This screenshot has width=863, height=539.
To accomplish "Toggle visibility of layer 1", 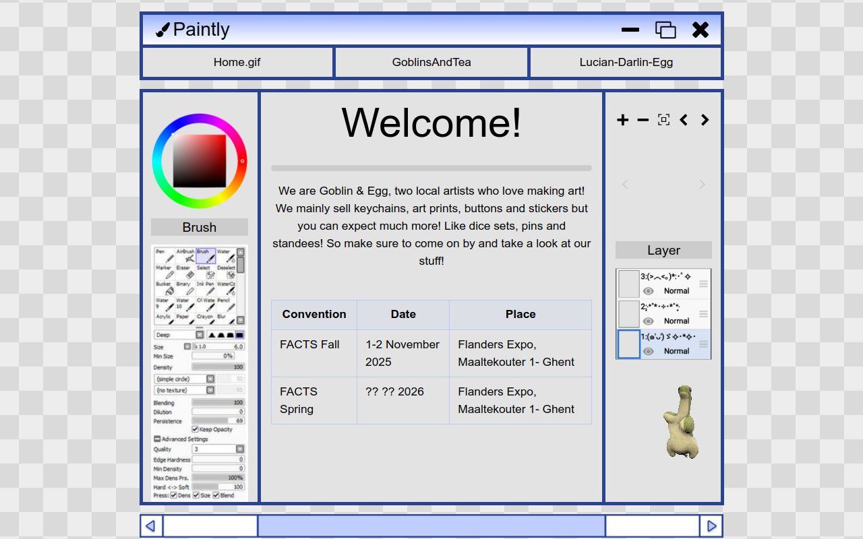I will click(x=649, y=351).
